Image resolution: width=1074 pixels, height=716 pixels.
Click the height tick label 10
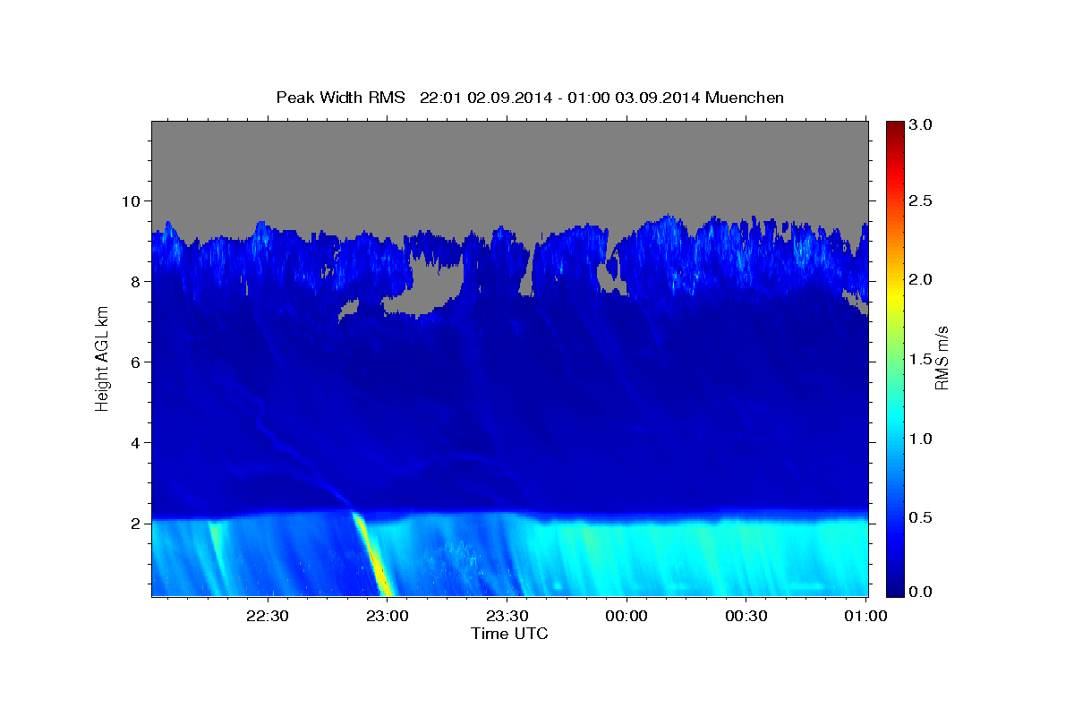[x=133, y=200]
